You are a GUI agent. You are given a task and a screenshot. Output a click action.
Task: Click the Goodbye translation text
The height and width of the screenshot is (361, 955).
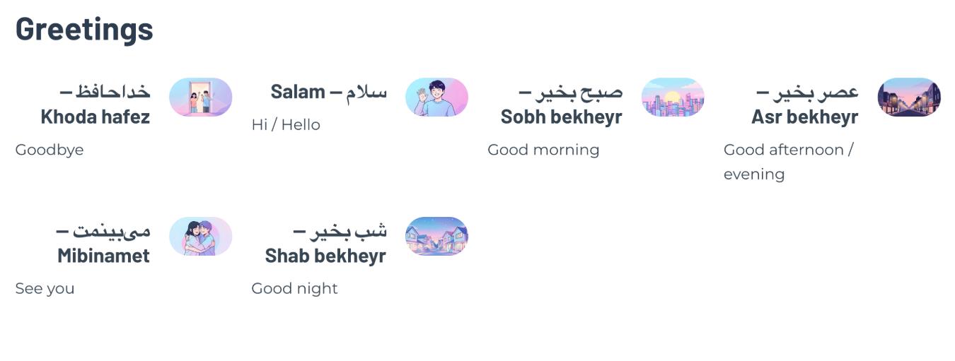50,150
